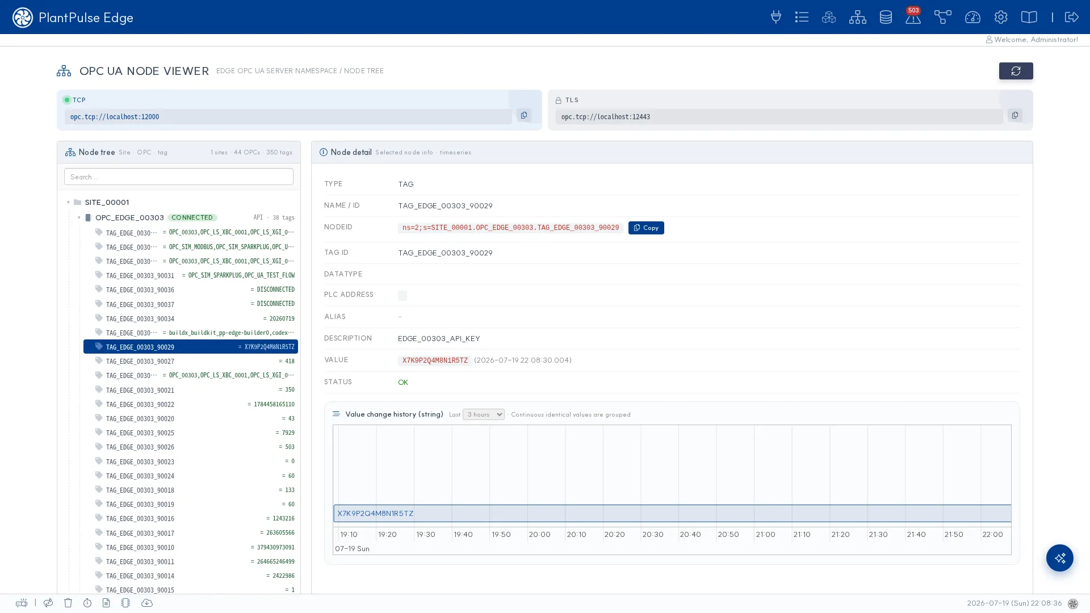The height and width of the screenshot is (613, 1090).
Task: Click the trash icon in bottom toolbar
Action: click(68, 603)
